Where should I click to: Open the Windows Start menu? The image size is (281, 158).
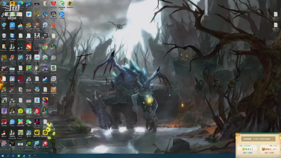click(x=2, y=156)
